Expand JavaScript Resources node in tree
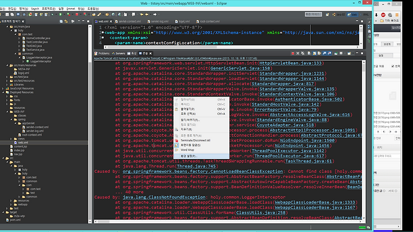 [x=3, y=88]
